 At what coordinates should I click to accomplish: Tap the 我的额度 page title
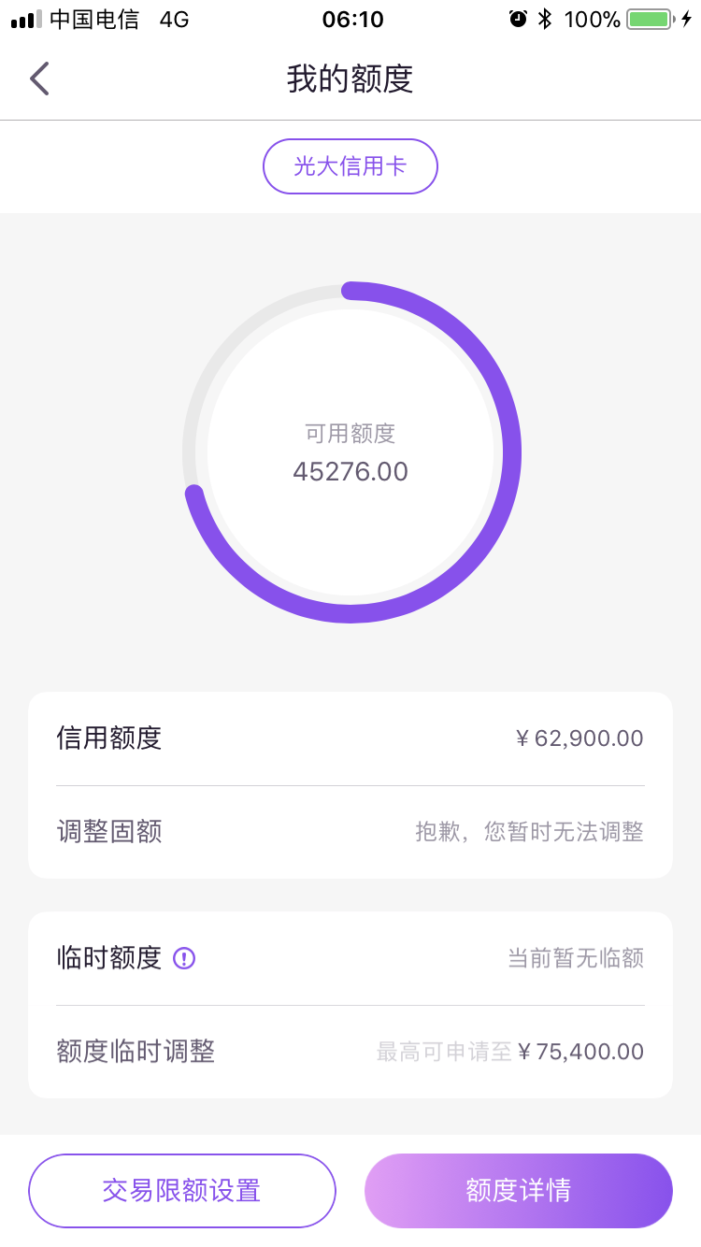(350, 79)
